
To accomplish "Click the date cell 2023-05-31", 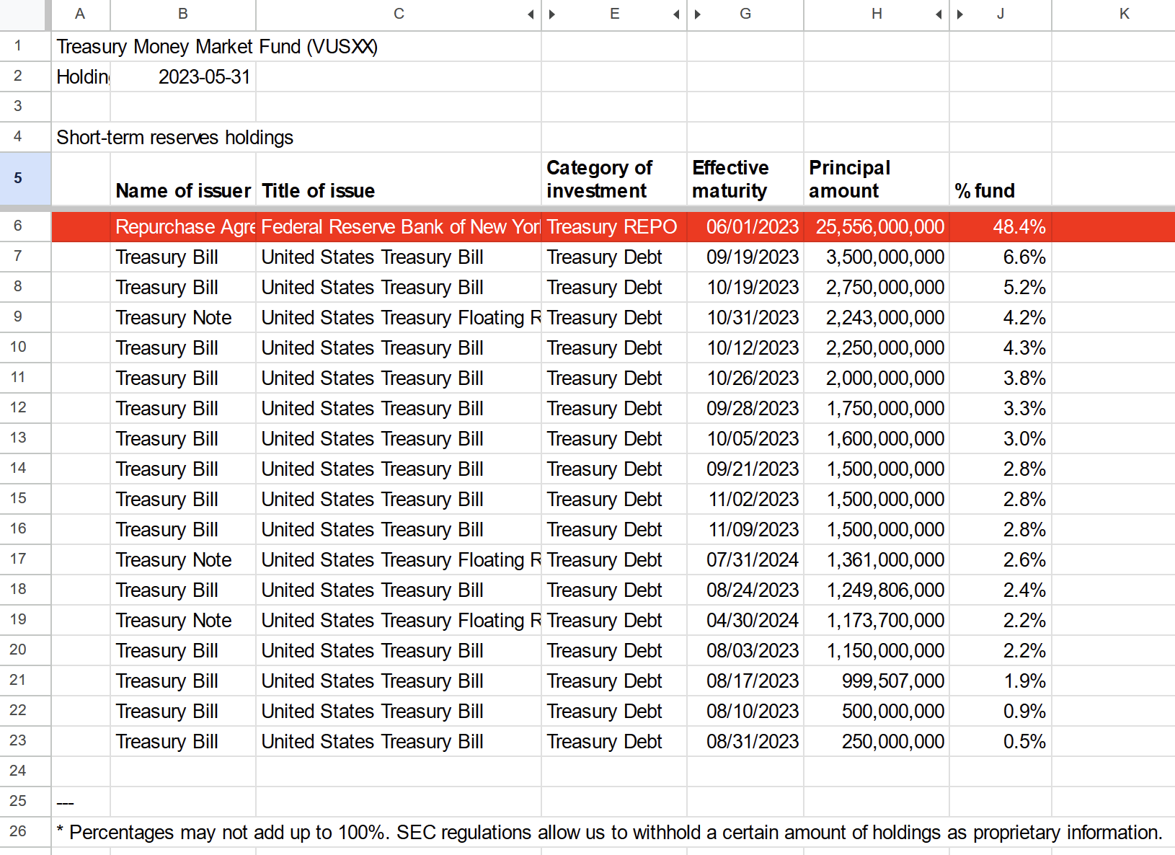I will [x=183, y=77].
